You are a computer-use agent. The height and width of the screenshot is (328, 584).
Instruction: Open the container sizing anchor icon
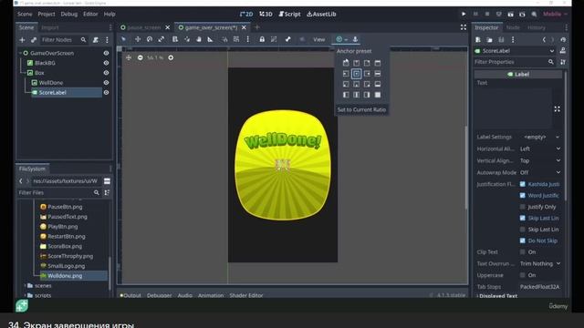355,39
